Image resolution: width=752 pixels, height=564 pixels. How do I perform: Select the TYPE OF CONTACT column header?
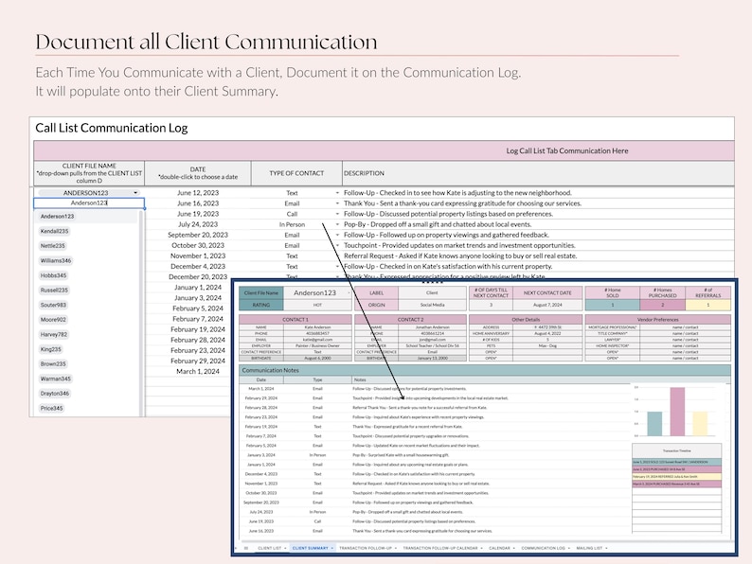click(x=296, y=173)
